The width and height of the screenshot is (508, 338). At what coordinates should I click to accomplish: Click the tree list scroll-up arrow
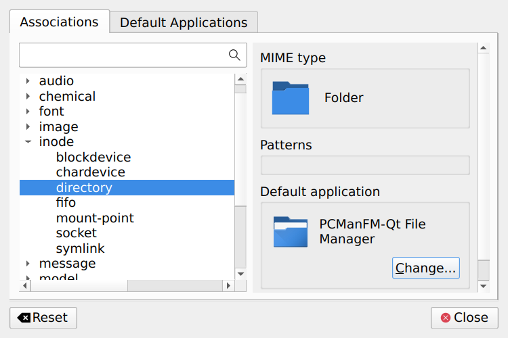tap(240, 79)
